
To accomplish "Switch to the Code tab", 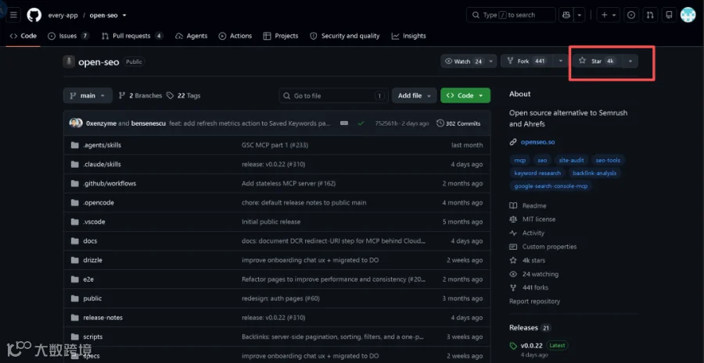I will (23, 36).
